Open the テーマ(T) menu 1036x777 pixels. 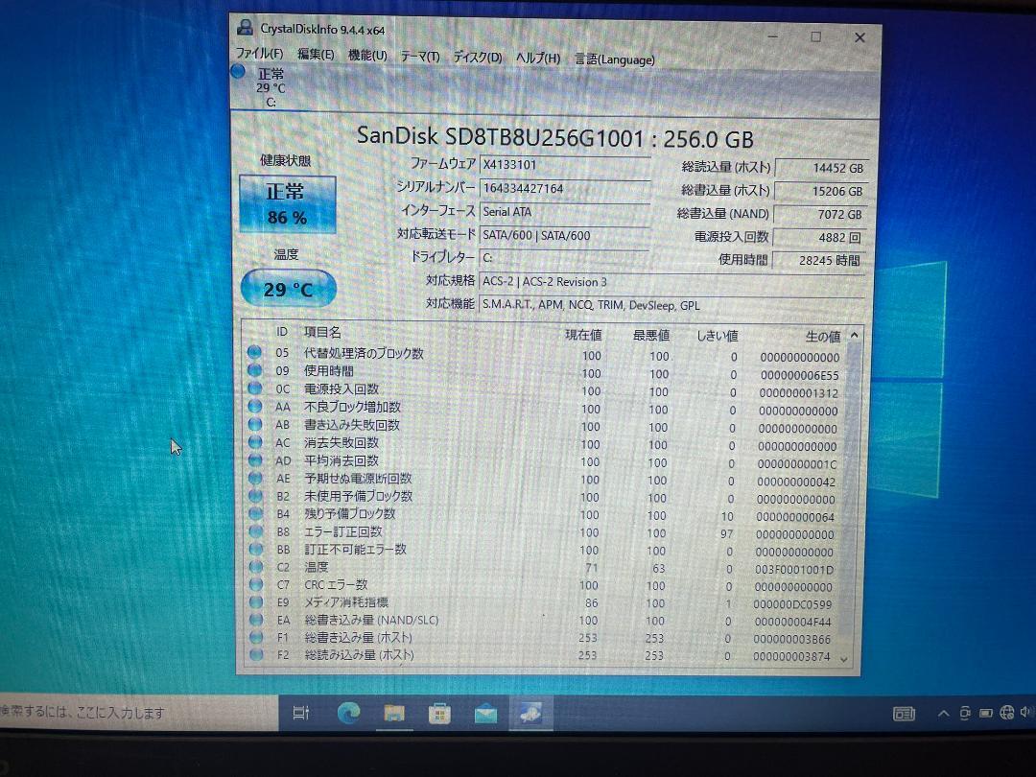(x=420, y=57)
